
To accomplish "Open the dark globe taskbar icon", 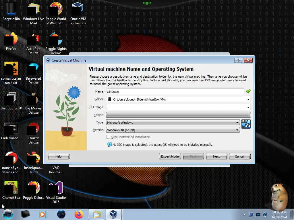I will 61,214.
